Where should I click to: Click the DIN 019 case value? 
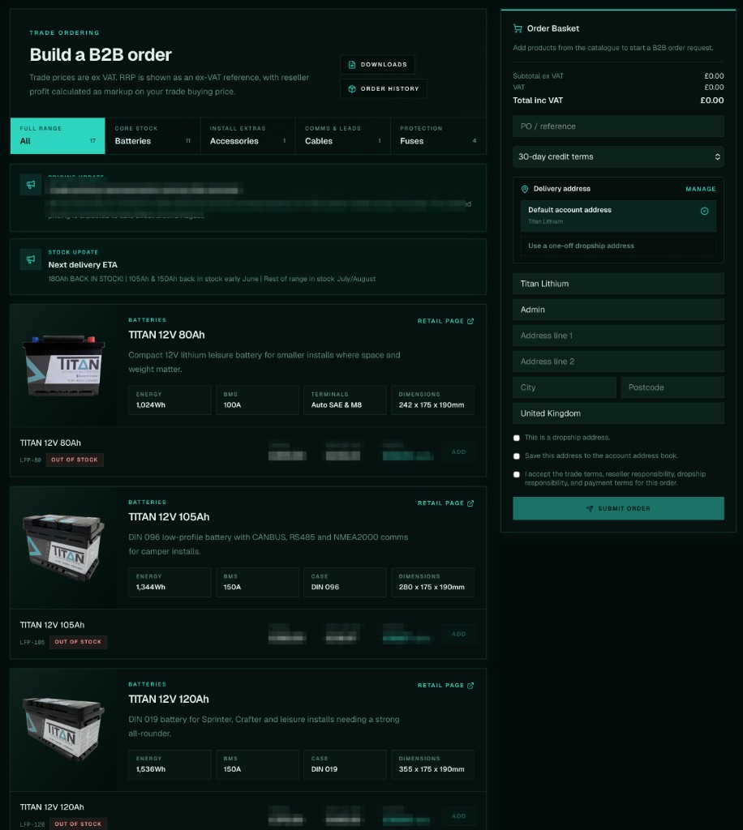click(324, 769)
